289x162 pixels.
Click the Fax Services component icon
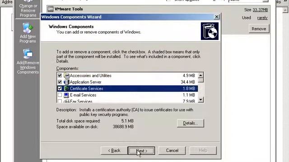pos(66,101)
